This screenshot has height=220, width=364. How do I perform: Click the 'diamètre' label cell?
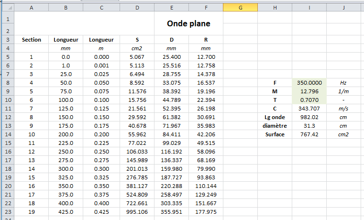click(x=275, y=126)
